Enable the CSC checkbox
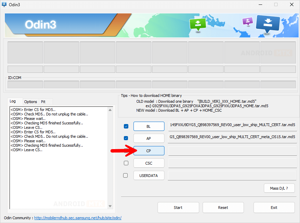Viewport: 300px width, 223px height. [x=126, y=163]
